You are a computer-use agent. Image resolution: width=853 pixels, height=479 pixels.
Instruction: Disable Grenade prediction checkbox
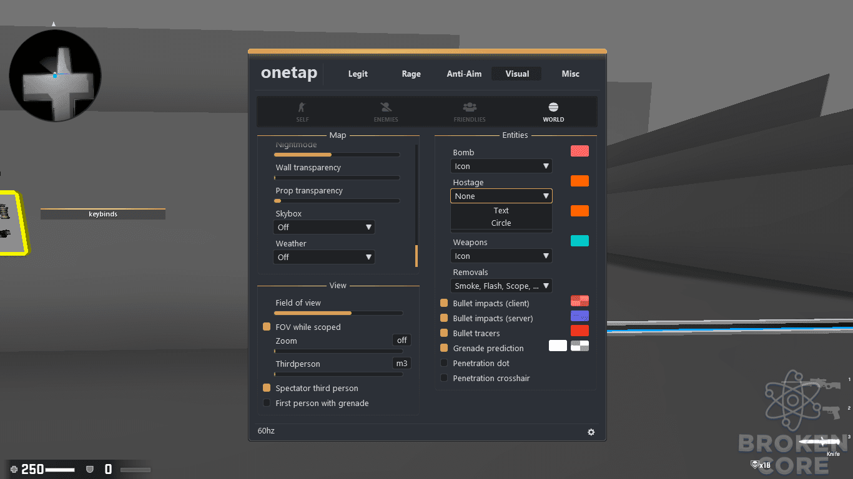coord(444,348)
